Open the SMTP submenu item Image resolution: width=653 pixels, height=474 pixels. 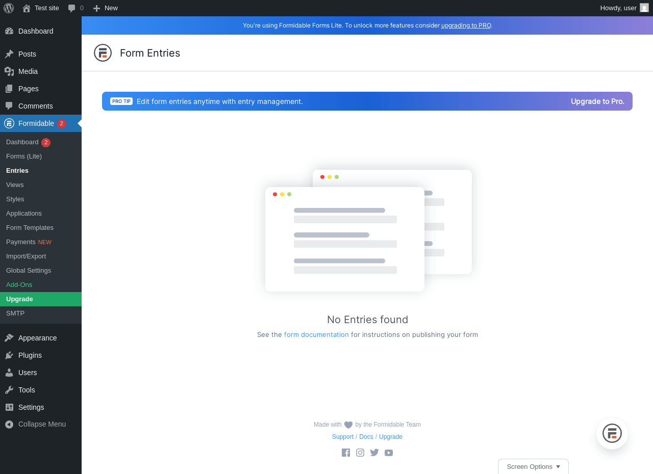click(41, 313)
